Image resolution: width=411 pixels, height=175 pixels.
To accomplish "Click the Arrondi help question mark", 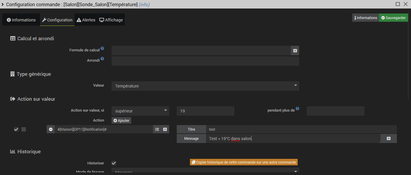I will pos(102,59).
